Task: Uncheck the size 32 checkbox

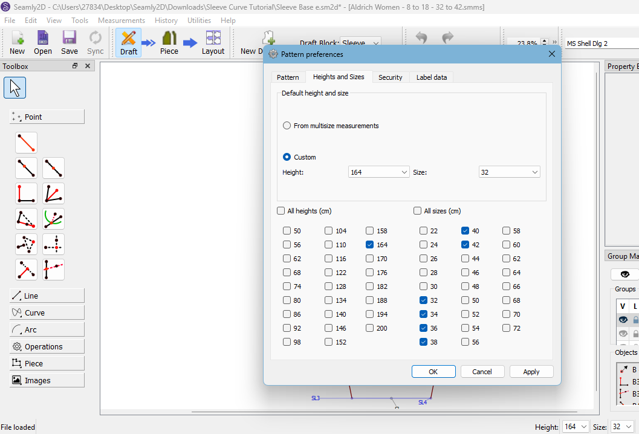Action: tap(423, 300)
